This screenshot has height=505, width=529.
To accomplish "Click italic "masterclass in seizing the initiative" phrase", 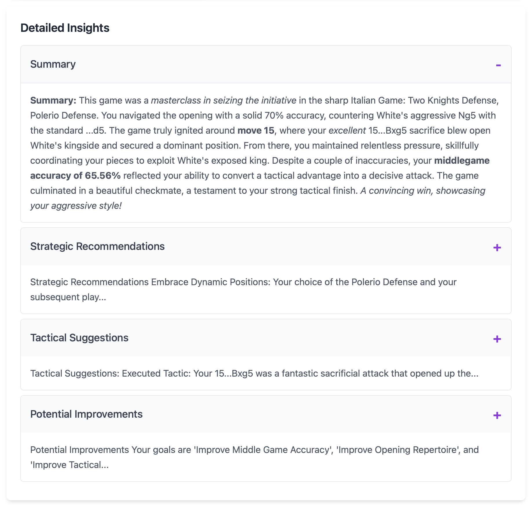I will [223, 100].
